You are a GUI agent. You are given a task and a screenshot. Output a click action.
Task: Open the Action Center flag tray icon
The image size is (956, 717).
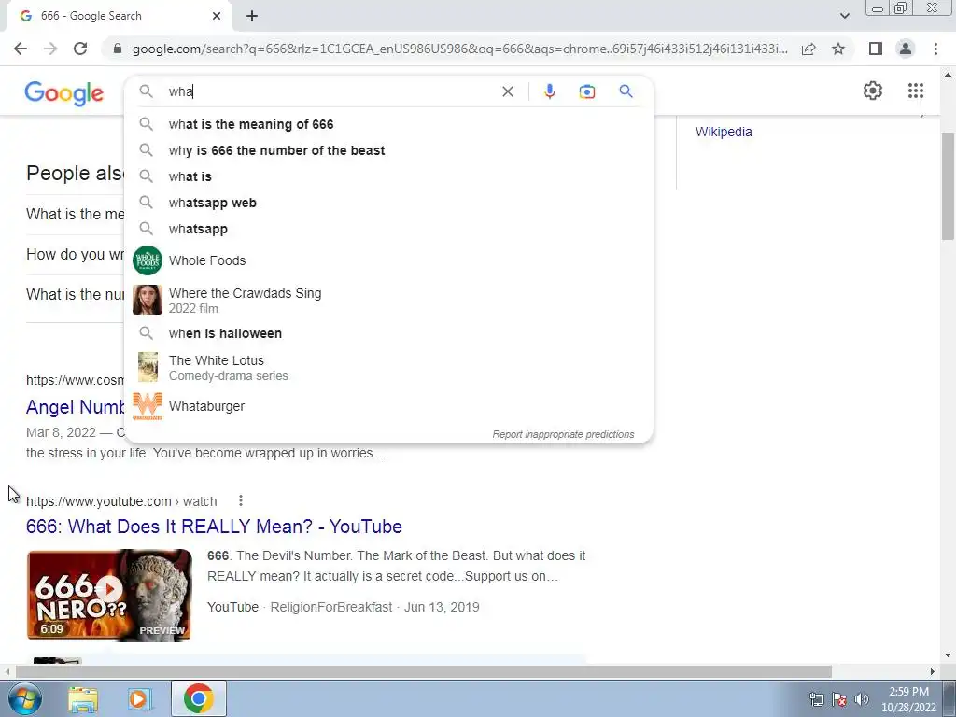pyautogui.click(x=839, y=699)
